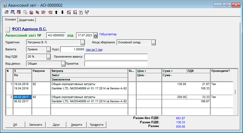This screenshot has height=133, width=243.
Task: Click the Закрити button
Action: click(x=77, y=125)
